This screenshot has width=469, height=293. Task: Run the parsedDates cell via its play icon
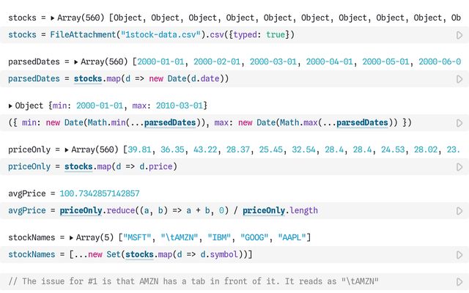[x=459, y=78]
